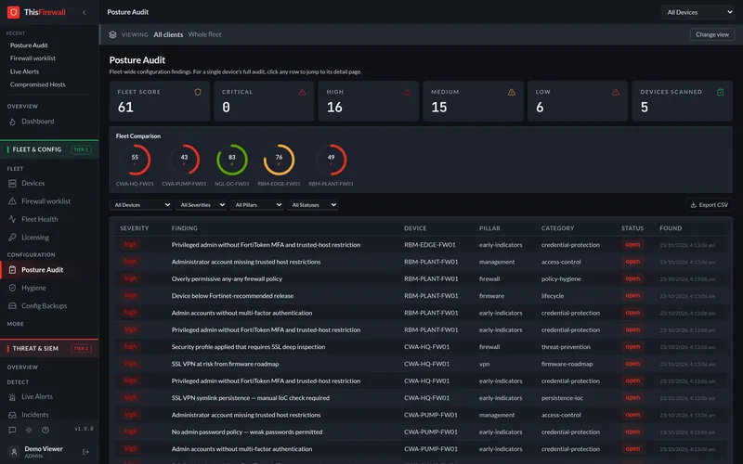Toggle the light/dark theme sun icon

coord(29,430)
